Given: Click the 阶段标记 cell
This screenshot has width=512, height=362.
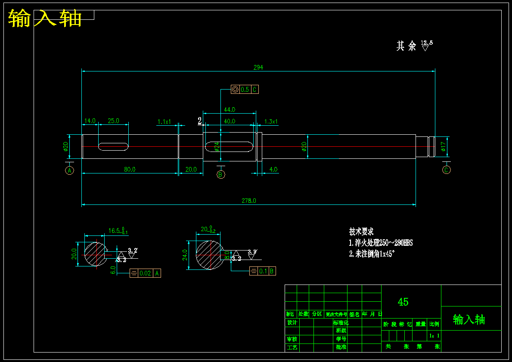Looking at the screenshot, I should [x=397, y=324].
